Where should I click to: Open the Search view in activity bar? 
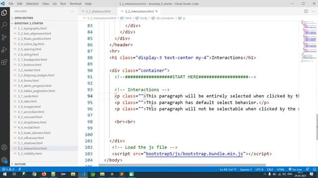click(4, 25)
